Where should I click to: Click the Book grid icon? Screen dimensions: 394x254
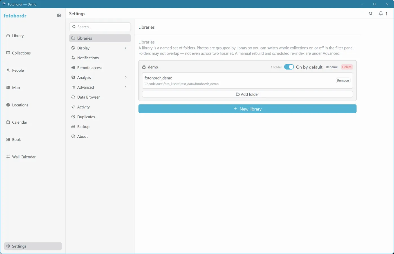8,139
